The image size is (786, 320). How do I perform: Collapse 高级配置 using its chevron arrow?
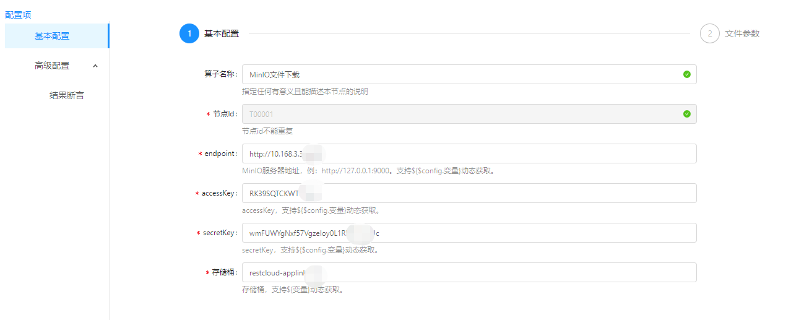(x=95, y=66)
